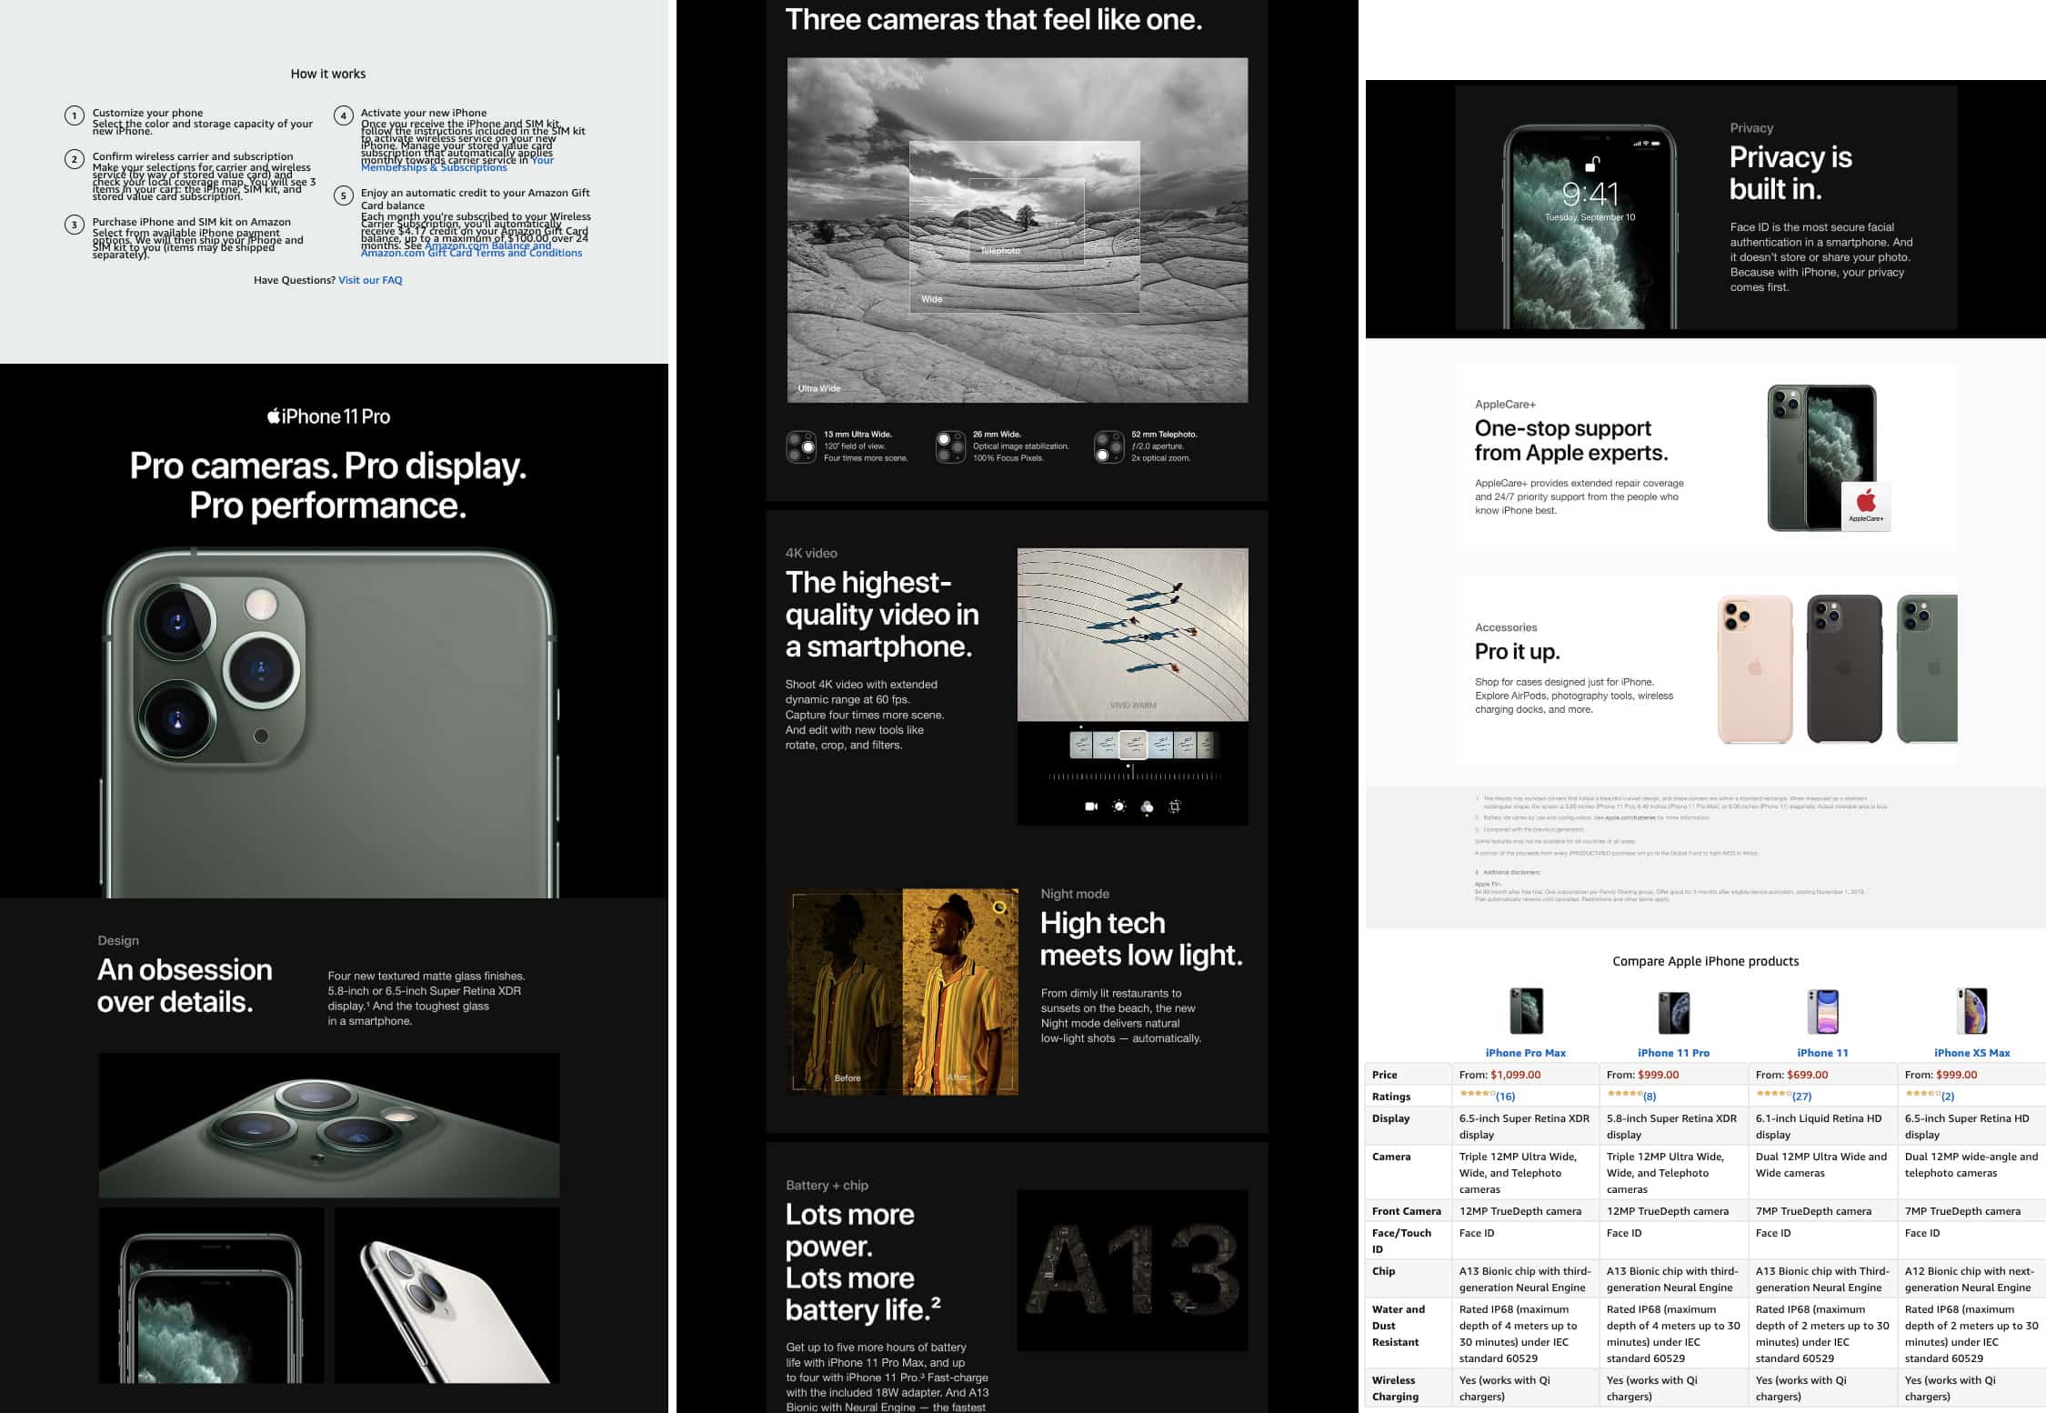2046x1413 pixels.
Task: Click the Apple iPhone 11 Pro logo
Action: point(328,416)
